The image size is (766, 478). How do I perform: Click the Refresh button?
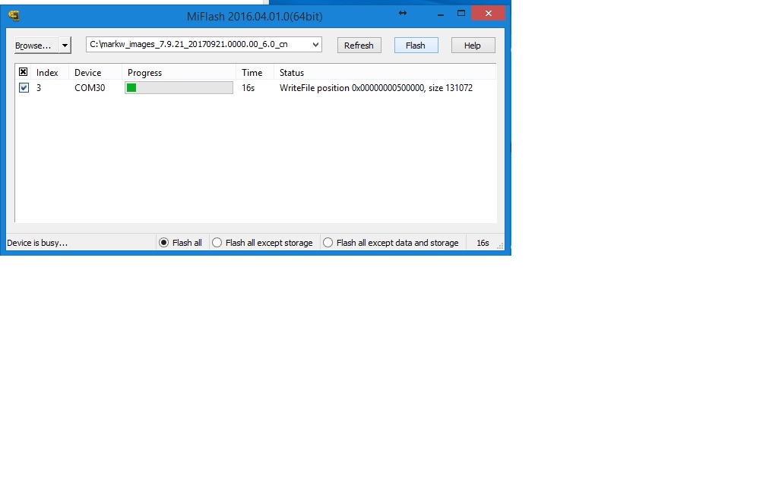click(x=359, y=46)
